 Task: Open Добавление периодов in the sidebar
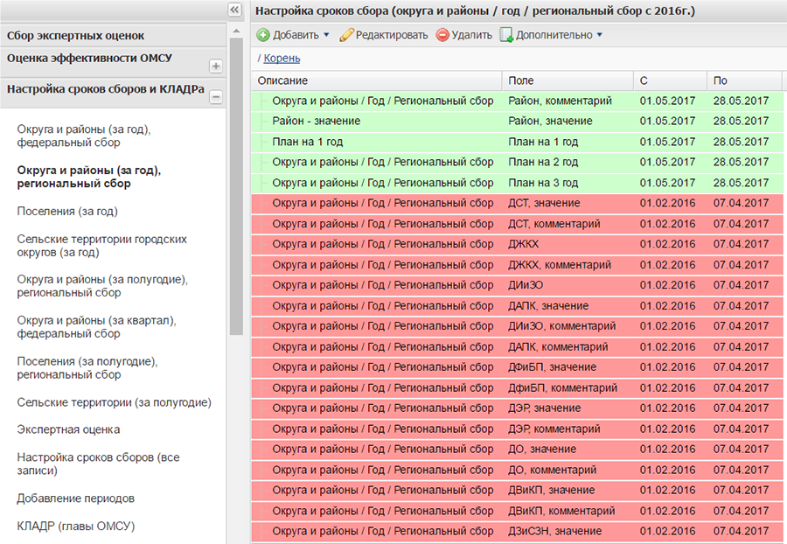pos(76,498)
